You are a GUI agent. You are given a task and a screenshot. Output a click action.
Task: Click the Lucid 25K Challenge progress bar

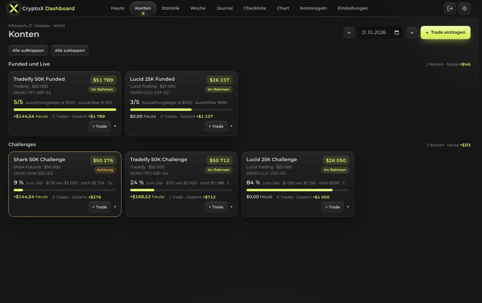(x=298, y=190)
